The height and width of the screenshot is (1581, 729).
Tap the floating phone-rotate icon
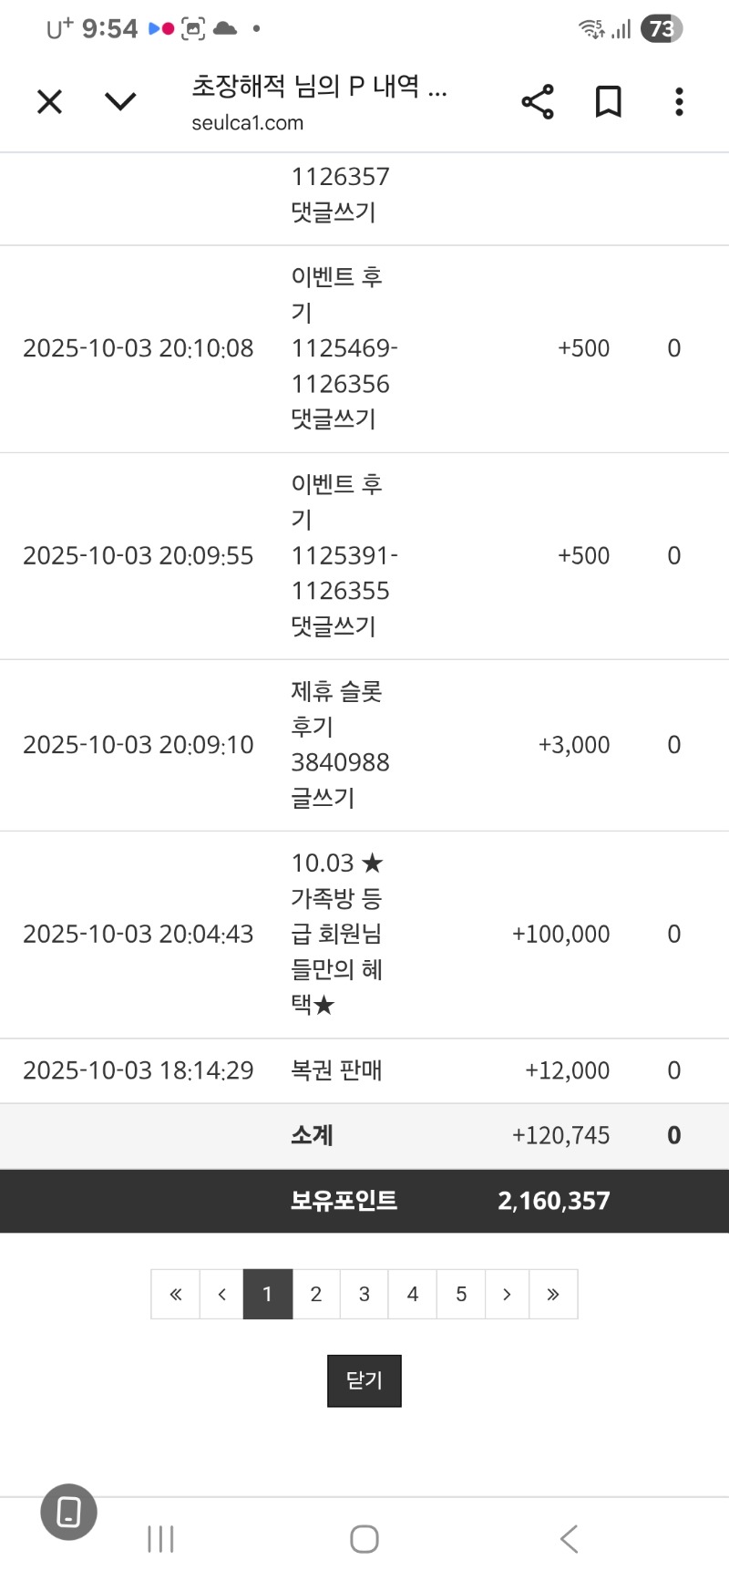69,1512
